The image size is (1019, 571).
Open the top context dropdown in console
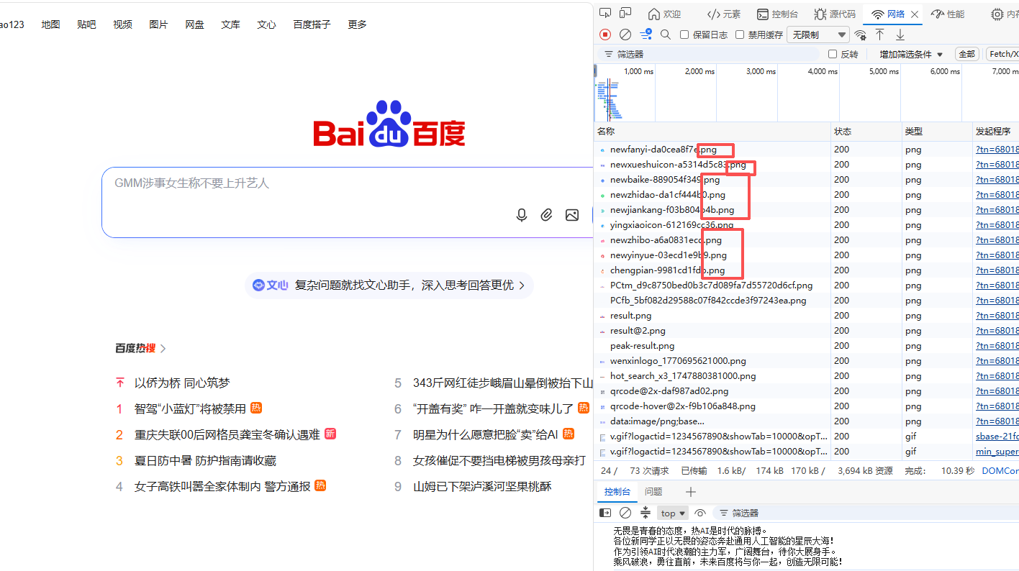(674, 513)
